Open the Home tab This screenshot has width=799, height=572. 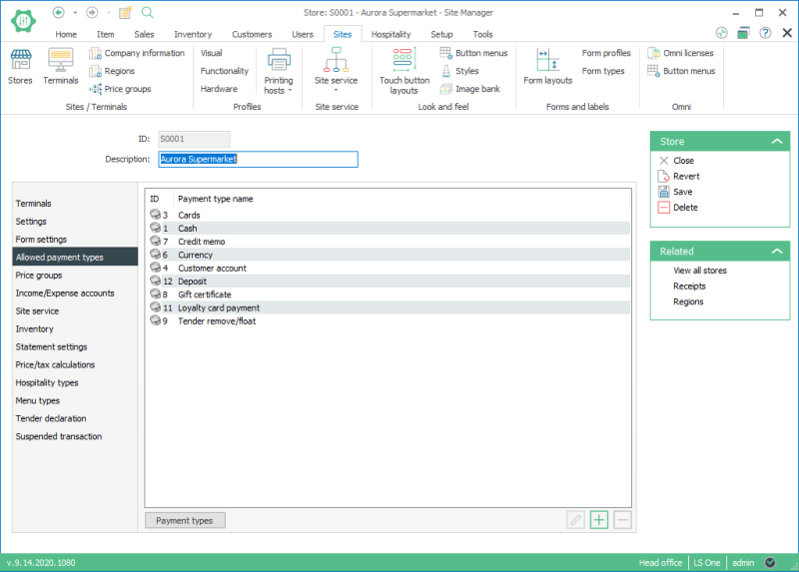(66, 34)
